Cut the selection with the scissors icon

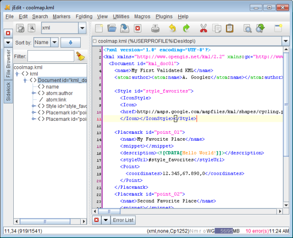coord(204,28)
